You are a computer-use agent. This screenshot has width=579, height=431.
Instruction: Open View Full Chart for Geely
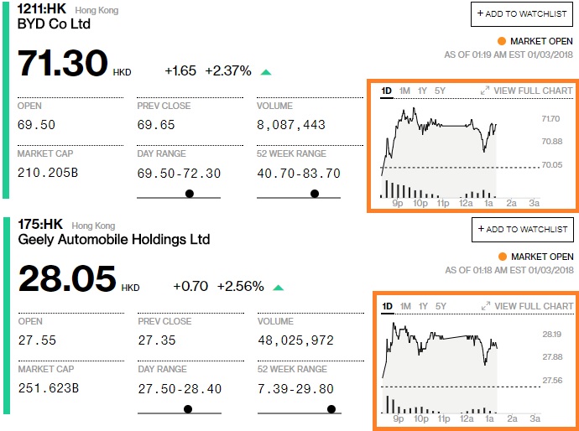[533, 306]
